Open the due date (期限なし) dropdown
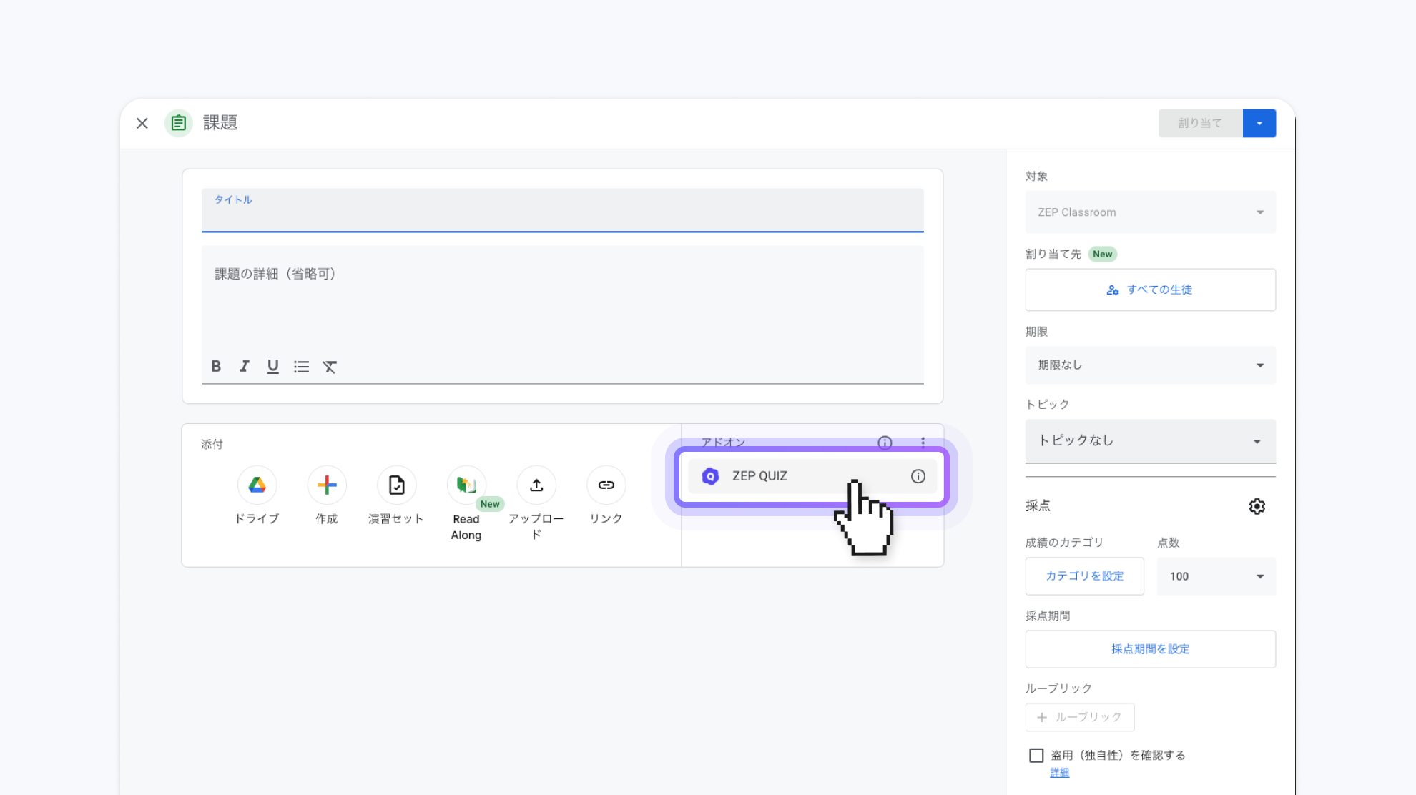1416x795 pixels. (x=1150, y=365)
